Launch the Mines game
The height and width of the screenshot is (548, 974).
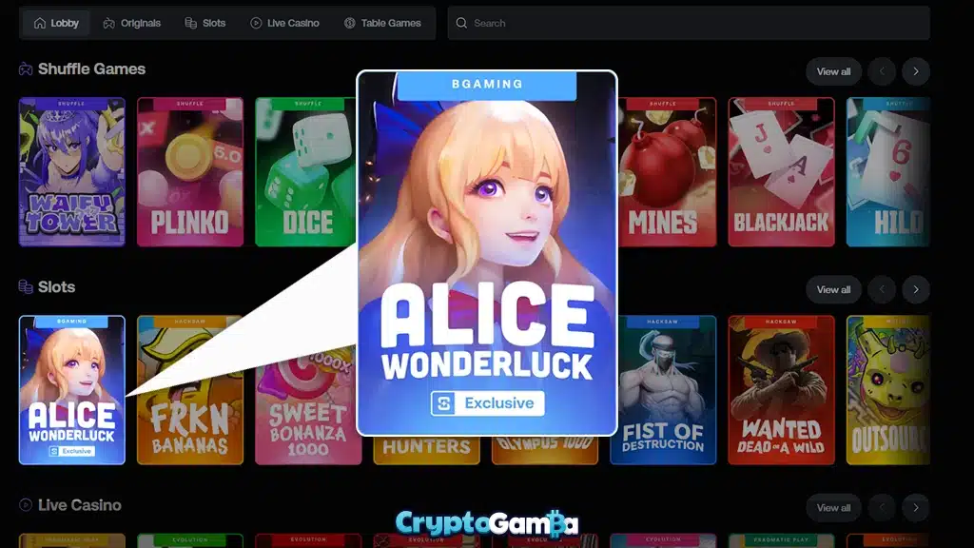pyautogui.click(x=667, y=172)
